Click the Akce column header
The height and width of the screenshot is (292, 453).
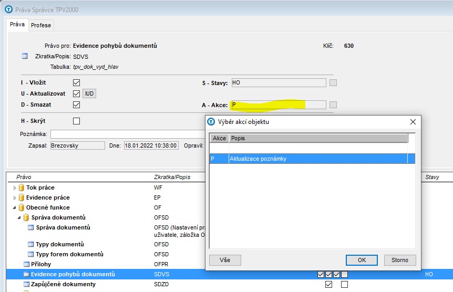219,138
